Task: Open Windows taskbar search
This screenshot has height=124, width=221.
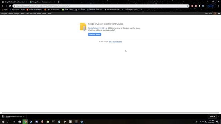Action: pos(8,122)
